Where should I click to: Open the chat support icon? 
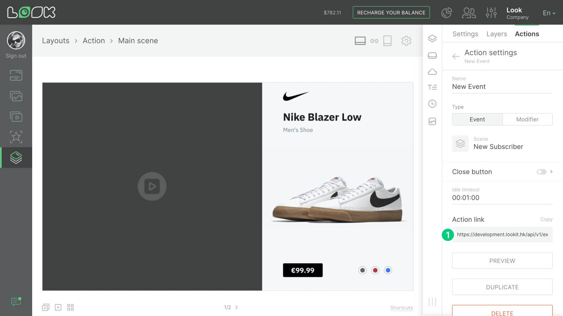[x=16, y=301]
